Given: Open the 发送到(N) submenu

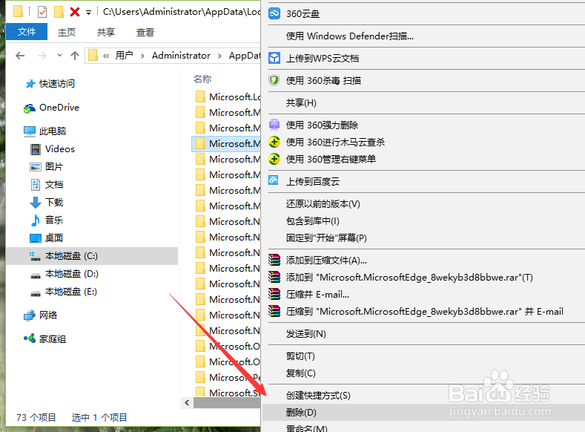Looking at the screenshot, I should pyautogui.click(x=423, y=333).
